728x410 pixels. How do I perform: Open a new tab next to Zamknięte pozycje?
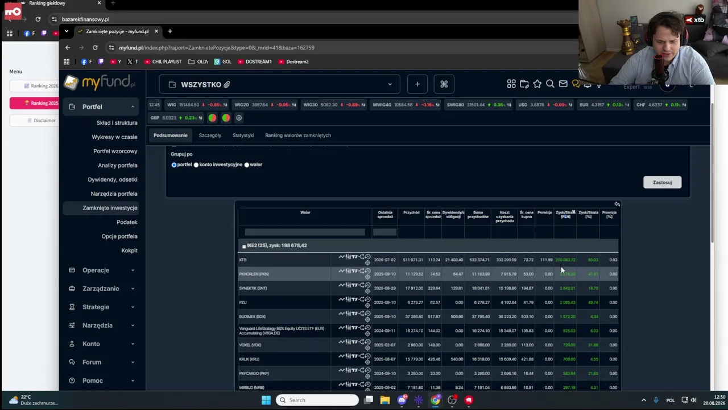click(169, 31)
